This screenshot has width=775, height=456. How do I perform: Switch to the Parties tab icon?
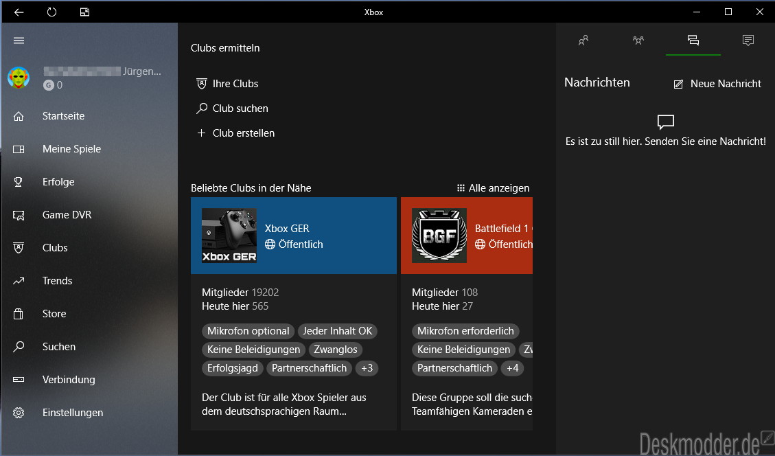click(638, 41)
